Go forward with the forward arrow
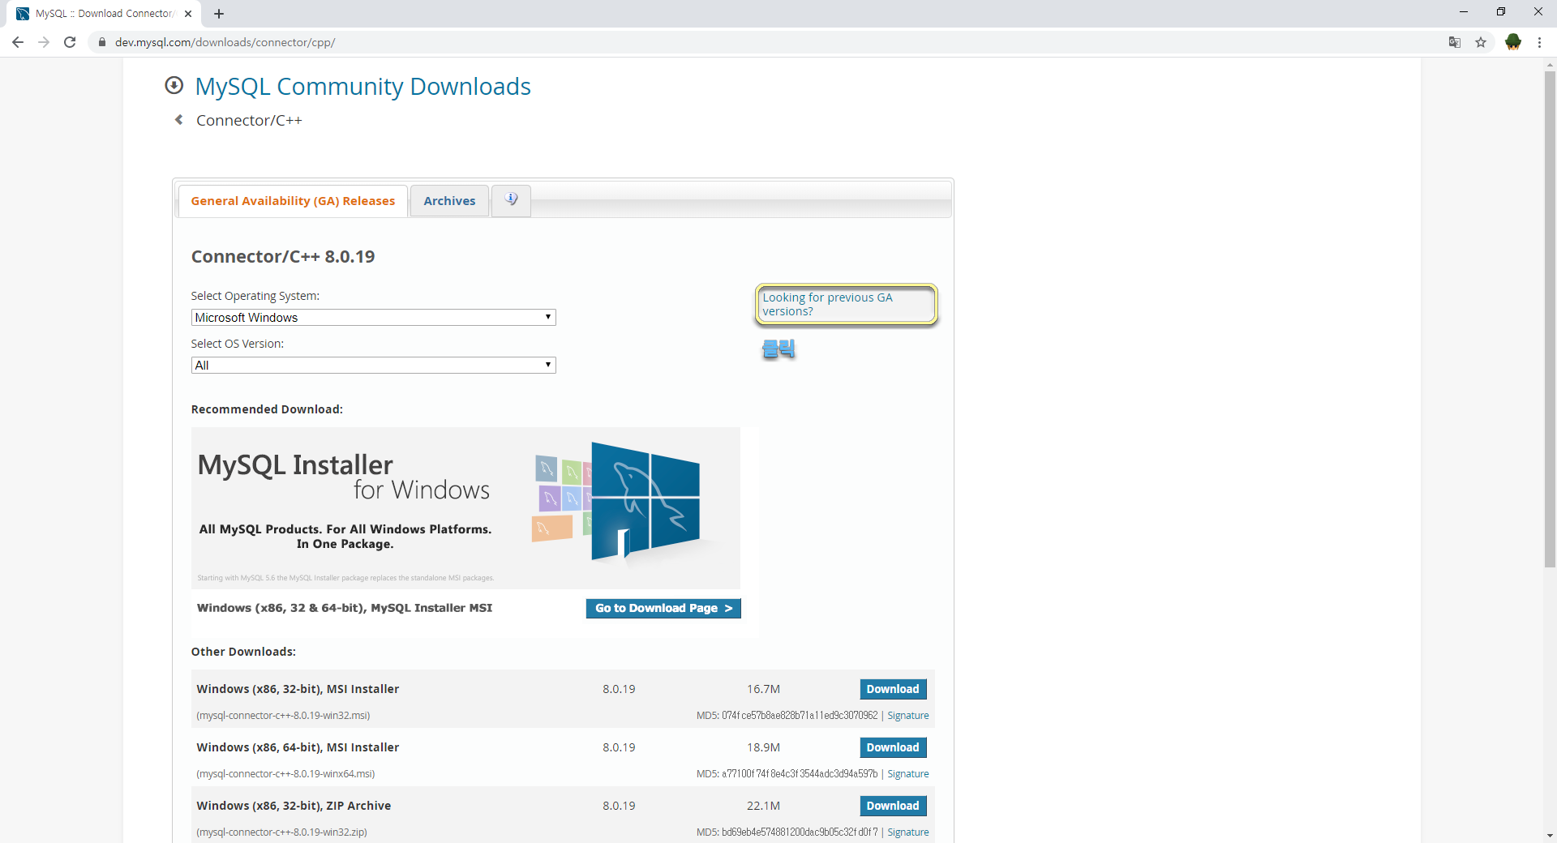 click(44, 42)
